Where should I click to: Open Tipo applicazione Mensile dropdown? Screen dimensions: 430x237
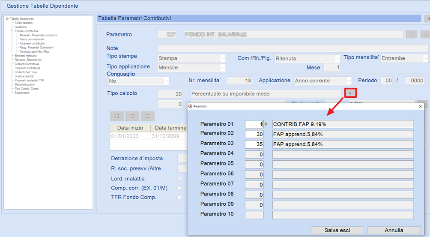[x=223, y=67]
